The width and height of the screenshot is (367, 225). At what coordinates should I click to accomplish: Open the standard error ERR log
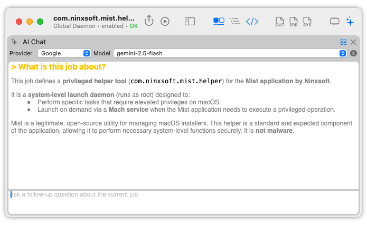294,22
